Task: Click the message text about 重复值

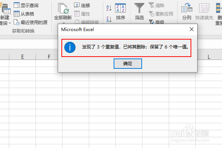Action: click(x=135, y=47)
